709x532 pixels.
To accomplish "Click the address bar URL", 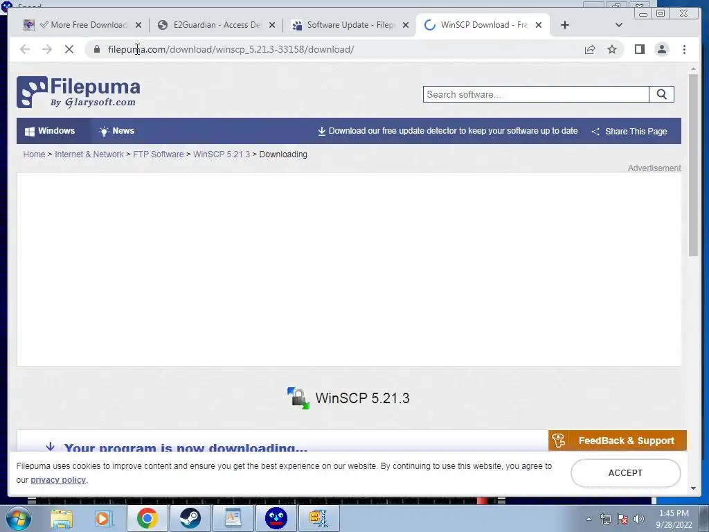I will (x=231, y=49).
